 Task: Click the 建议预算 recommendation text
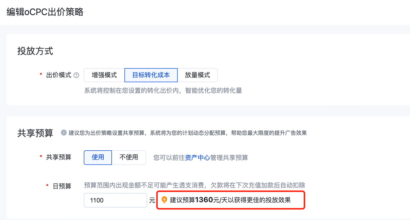230,200
